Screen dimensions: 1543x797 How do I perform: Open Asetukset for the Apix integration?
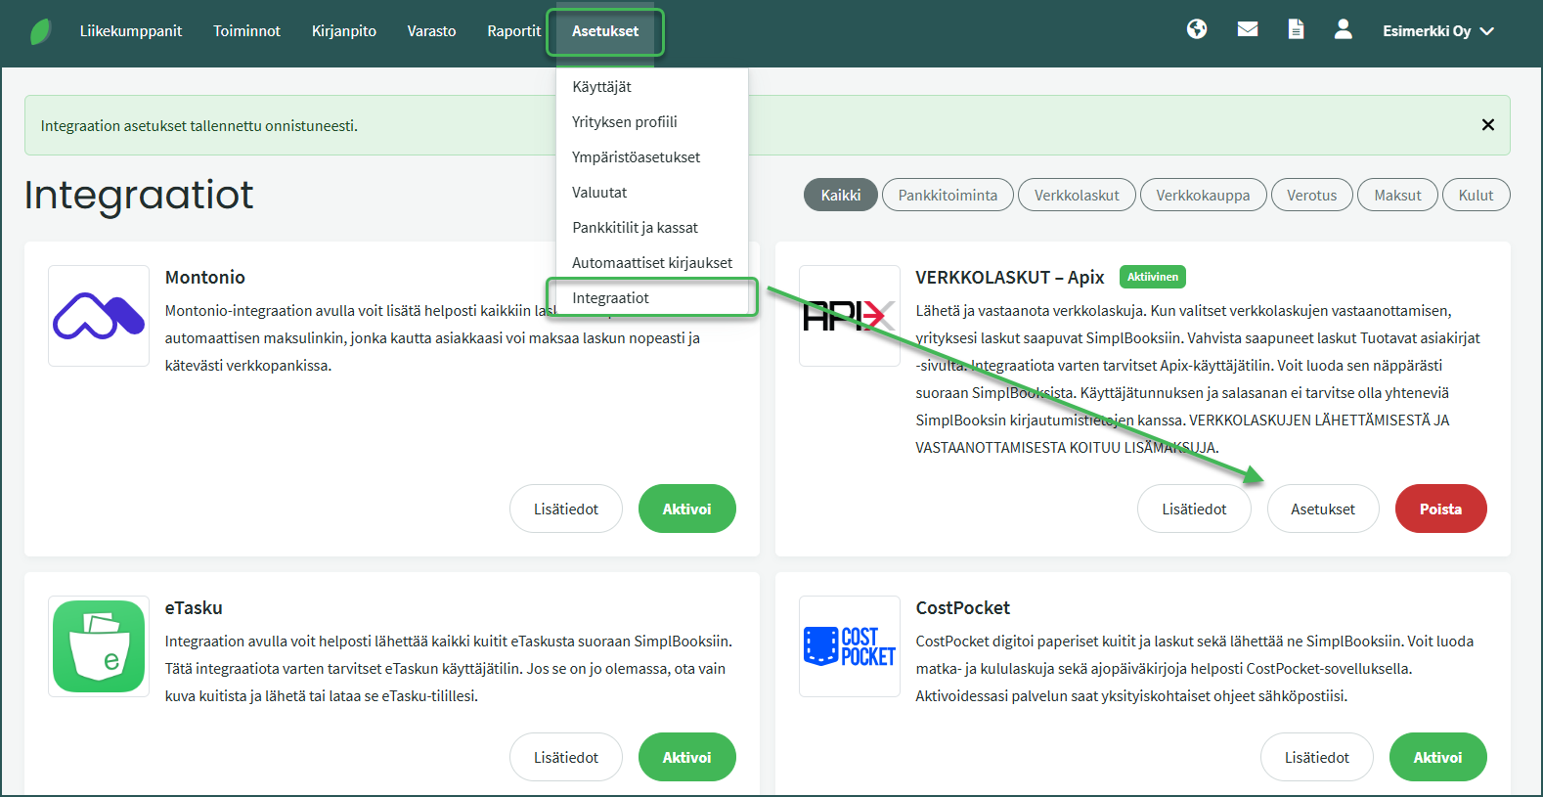click(1322, 509)
